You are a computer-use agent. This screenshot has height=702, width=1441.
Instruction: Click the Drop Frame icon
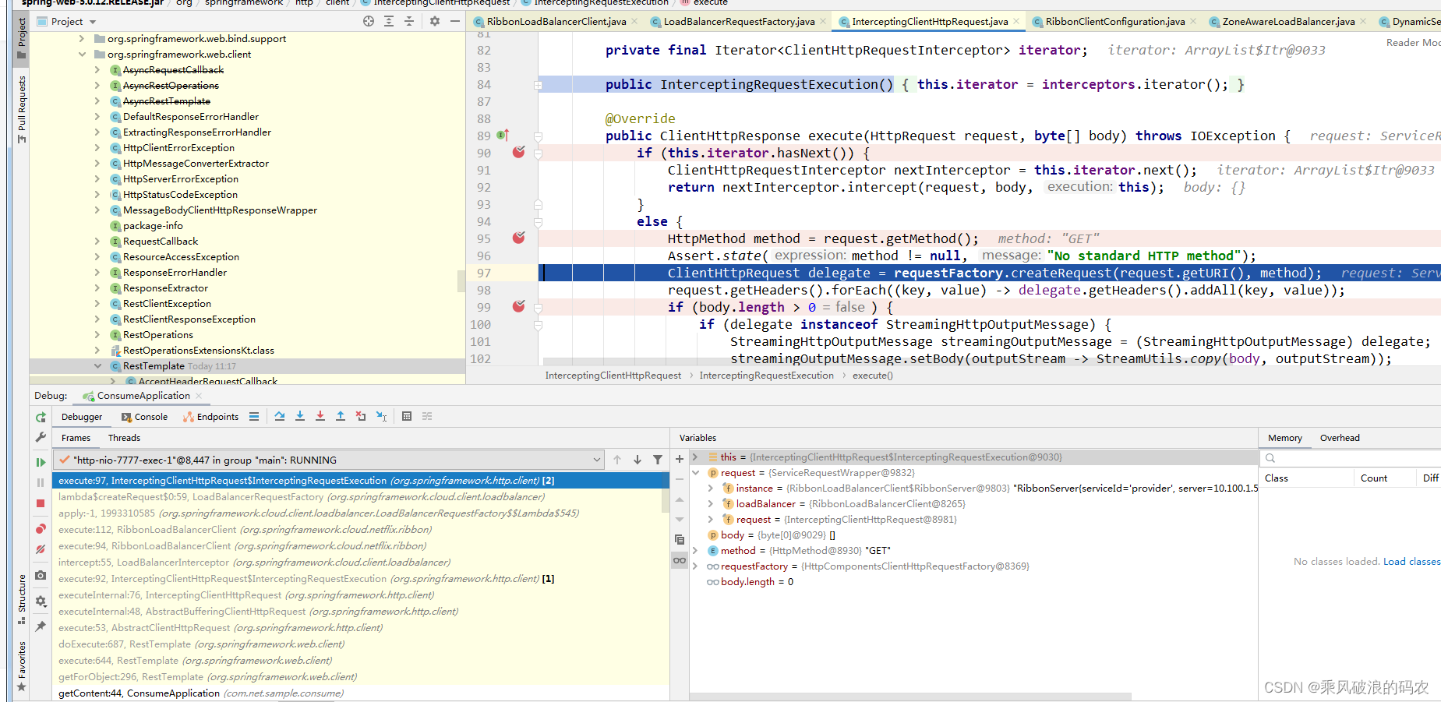361,417
